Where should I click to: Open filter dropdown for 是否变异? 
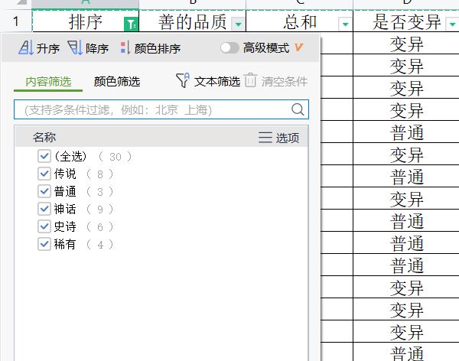click(452, 24)
